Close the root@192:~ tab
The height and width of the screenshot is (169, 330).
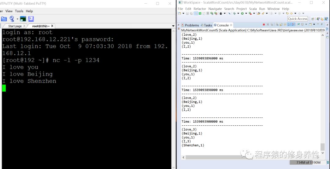[52, 26]
